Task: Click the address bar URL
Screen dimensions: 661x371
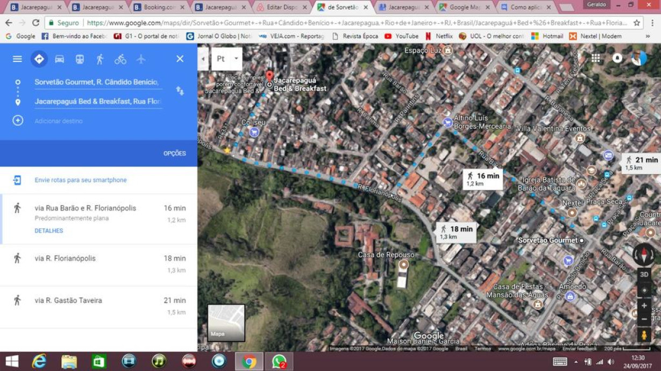Action: click(x=357, y=23)
